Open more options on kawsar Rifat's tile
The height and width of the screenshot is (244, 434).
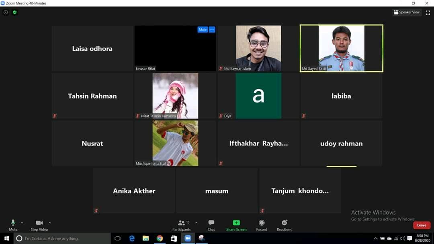212,29
